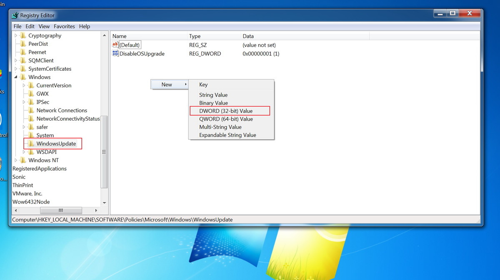Click the safer folder icon
This screenshot has width=500, height=280.
(x=31, y=127)
